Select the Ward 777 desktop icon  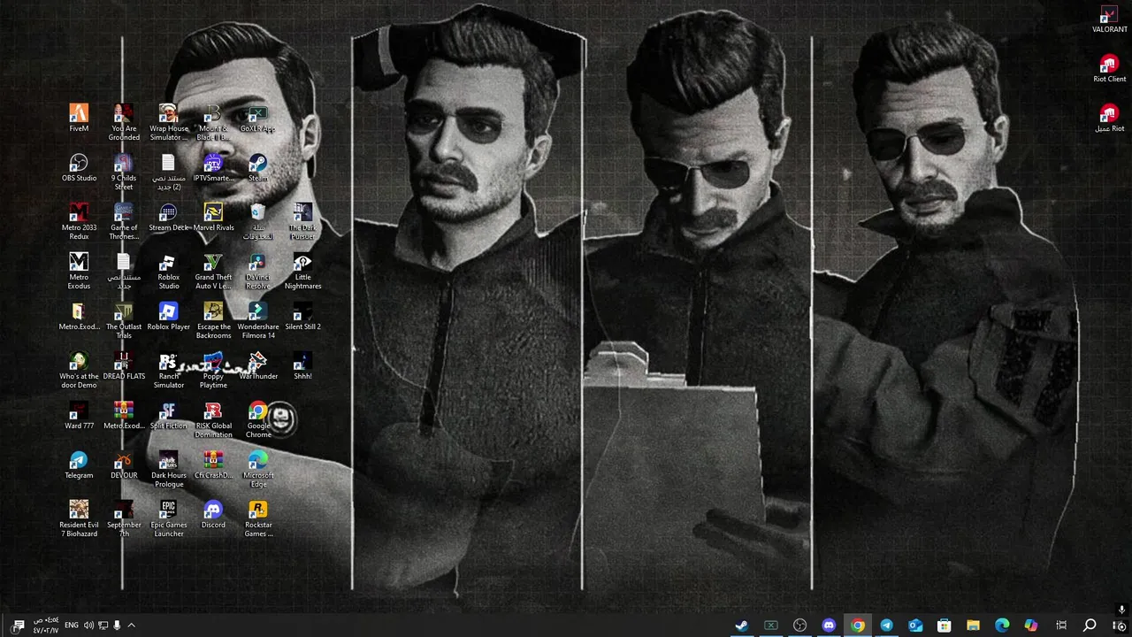click(79, 415)
